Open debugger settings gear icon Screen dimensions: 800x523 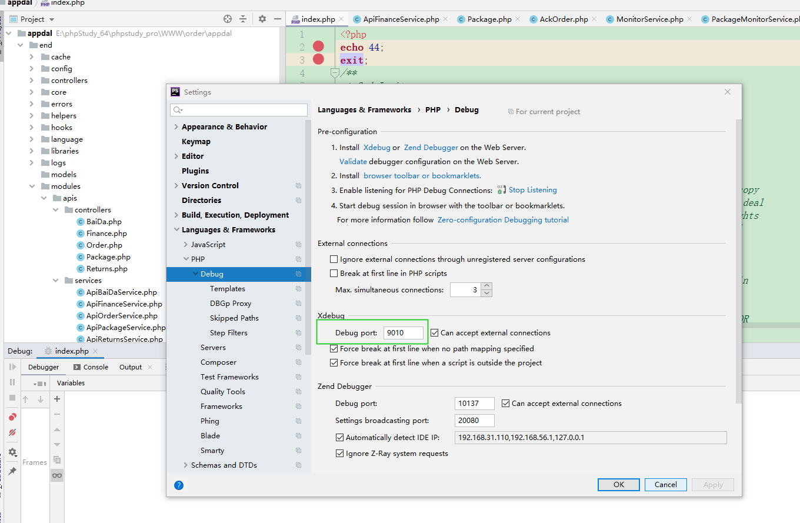click(x=12, y=452)
